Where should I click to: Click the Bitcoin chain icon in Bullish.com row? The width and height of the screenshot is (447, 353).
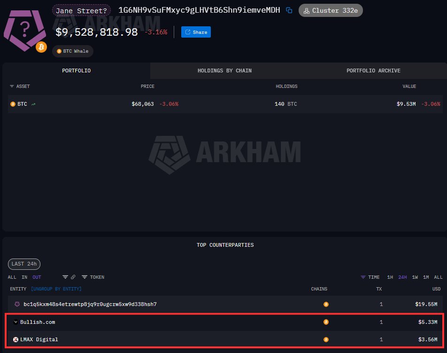pyautogui.click(x=326, y=322)
